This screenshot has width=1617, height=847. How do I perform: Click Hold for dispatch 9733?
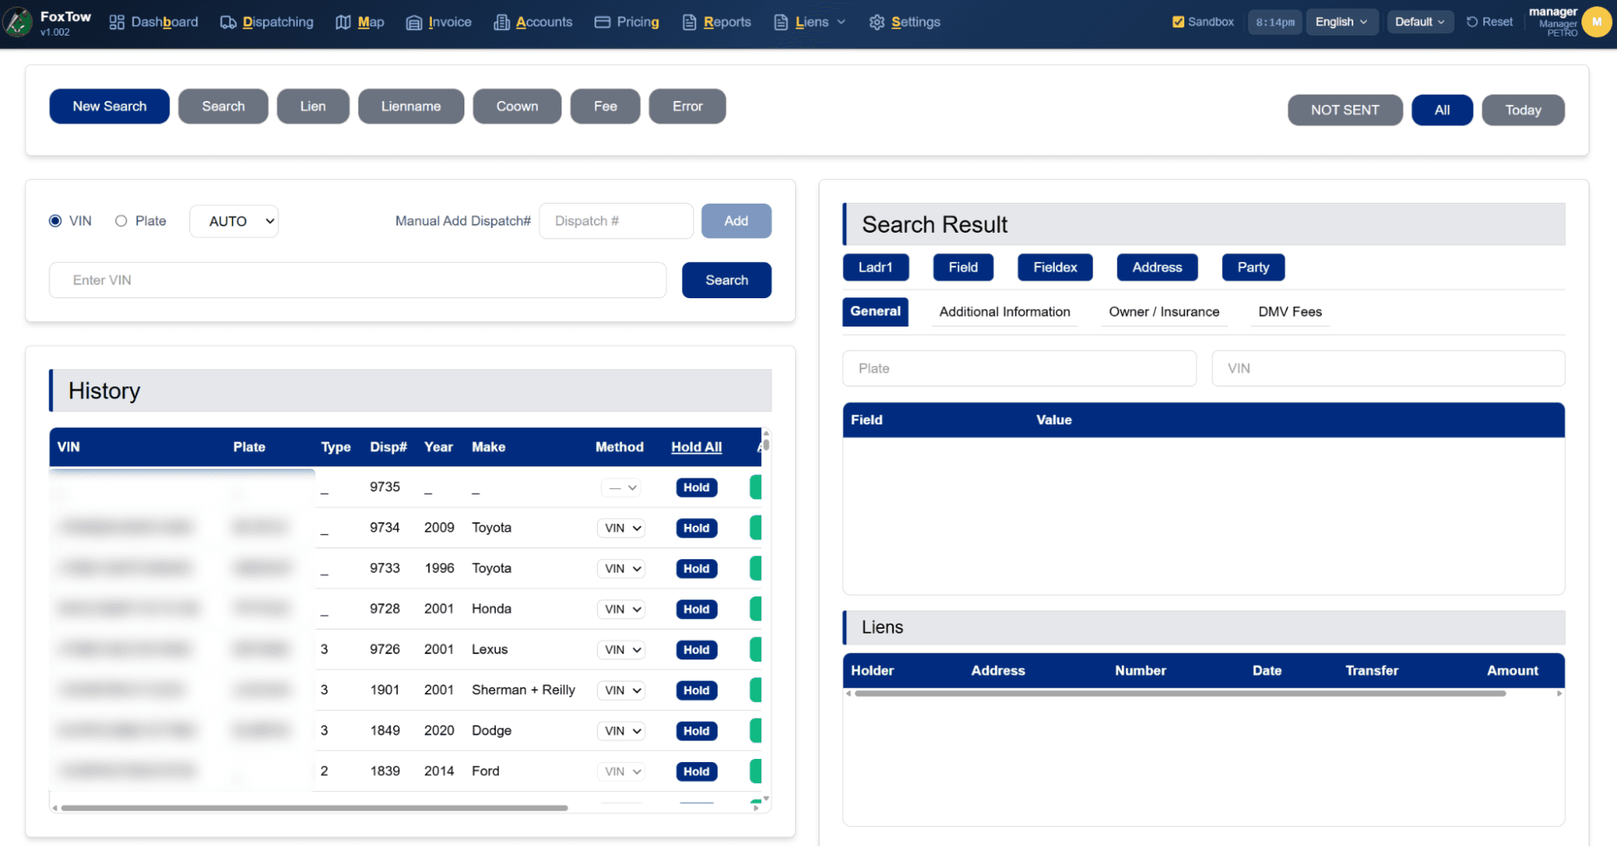[696, 568]
